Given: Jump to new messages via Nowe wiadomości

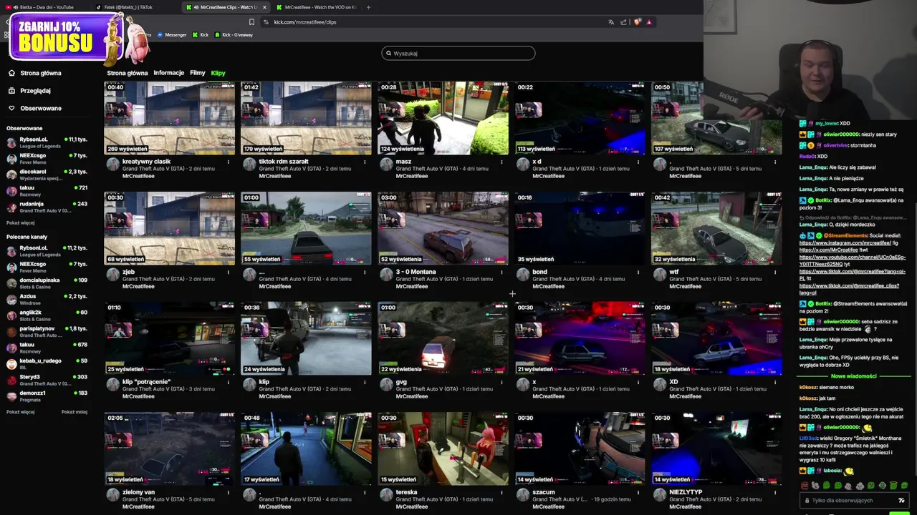Looking at the screenshot, I should (x=853, y=376).
